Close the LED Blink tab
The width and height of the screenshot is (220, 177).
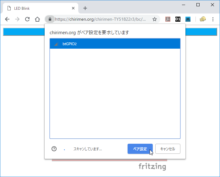point(73,8)
